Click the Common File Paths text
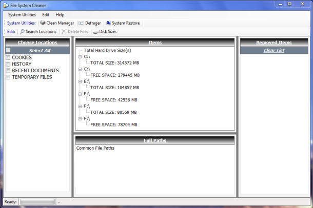This screenshot has width=313, height=208. pyautogui.click(x=95, y=148)
